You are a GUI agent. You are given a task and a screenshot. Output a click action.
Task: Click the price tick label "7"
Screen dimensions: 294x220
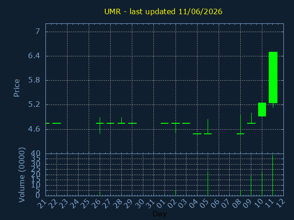point(38,32)
